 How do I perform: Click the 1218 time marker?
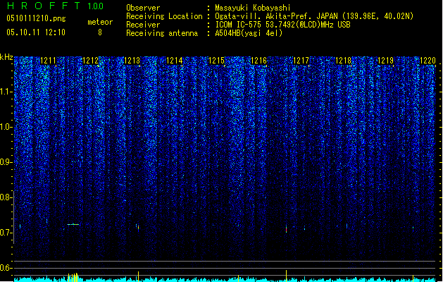click(343, 61)
